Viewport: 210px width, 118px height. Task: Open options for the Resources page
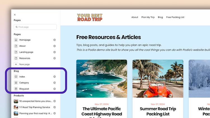click(55, 58)
